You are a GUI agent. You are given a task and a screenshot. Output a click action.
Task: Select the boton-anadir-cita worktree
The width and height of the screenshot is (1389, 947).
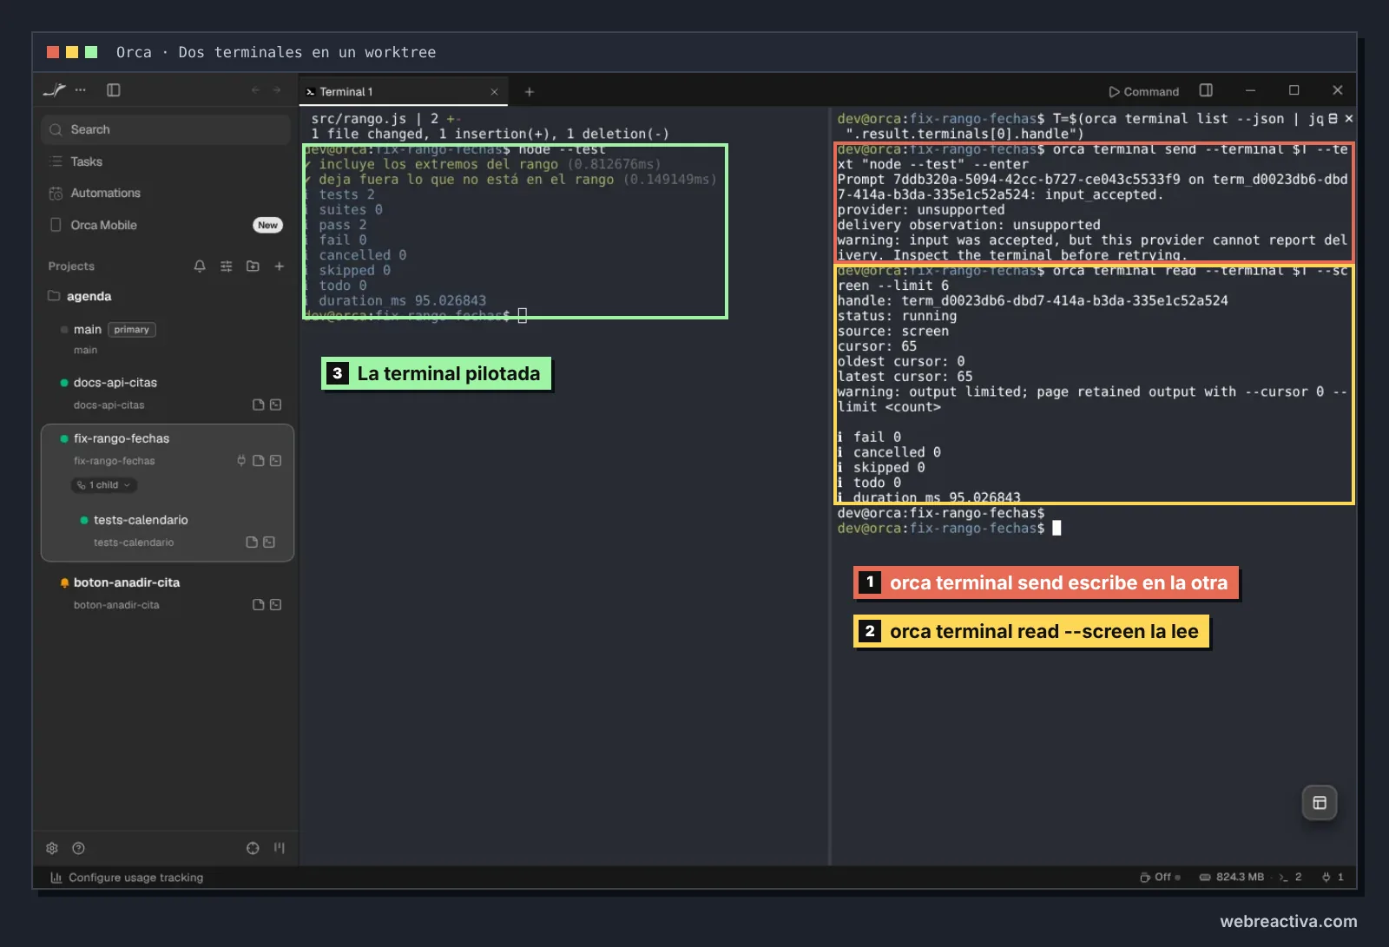click(x=165, y=592)
